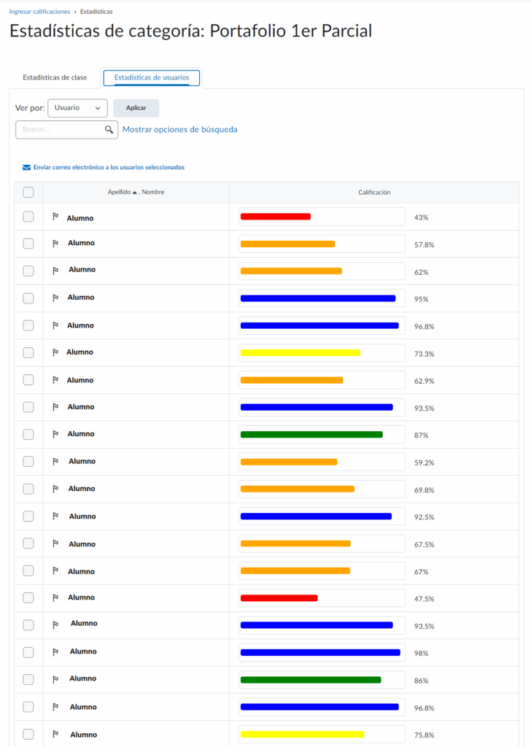Screen dimensions: 531x747
Task: Check the box for the 57.8% student
Action: (x=28, y=244)
